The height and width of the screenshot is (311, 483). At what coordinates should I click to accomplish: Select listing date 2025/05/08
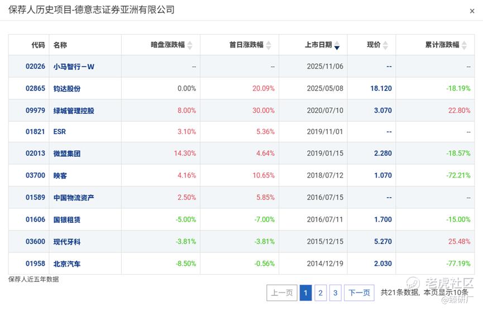(325, 89)
